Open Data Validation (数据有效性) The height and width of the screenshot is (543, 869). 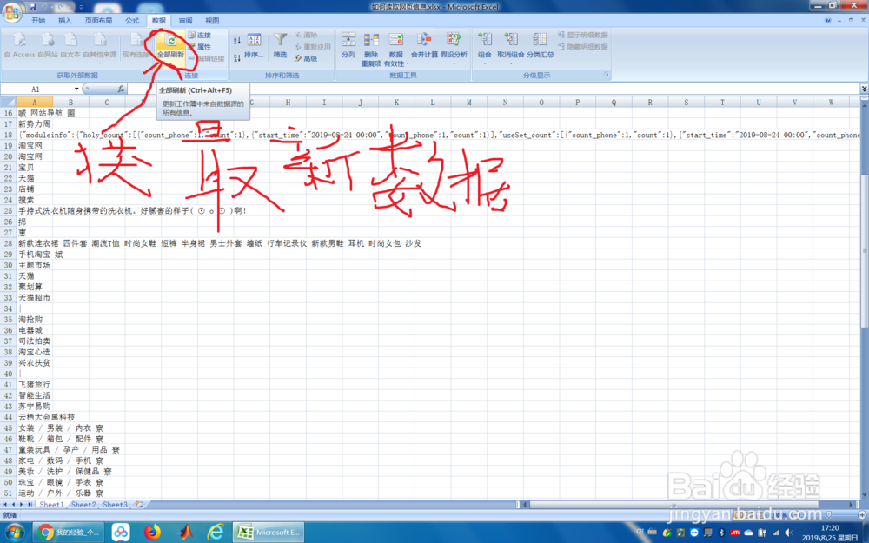click(395, 49)
